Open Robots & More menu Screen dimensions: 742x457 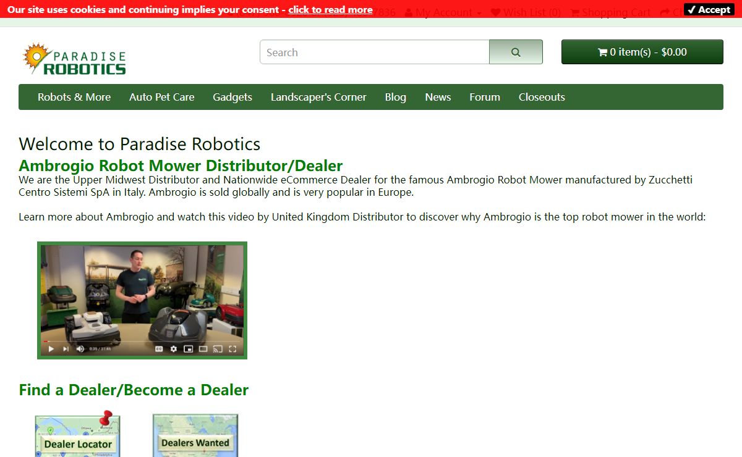coord(74,97)
